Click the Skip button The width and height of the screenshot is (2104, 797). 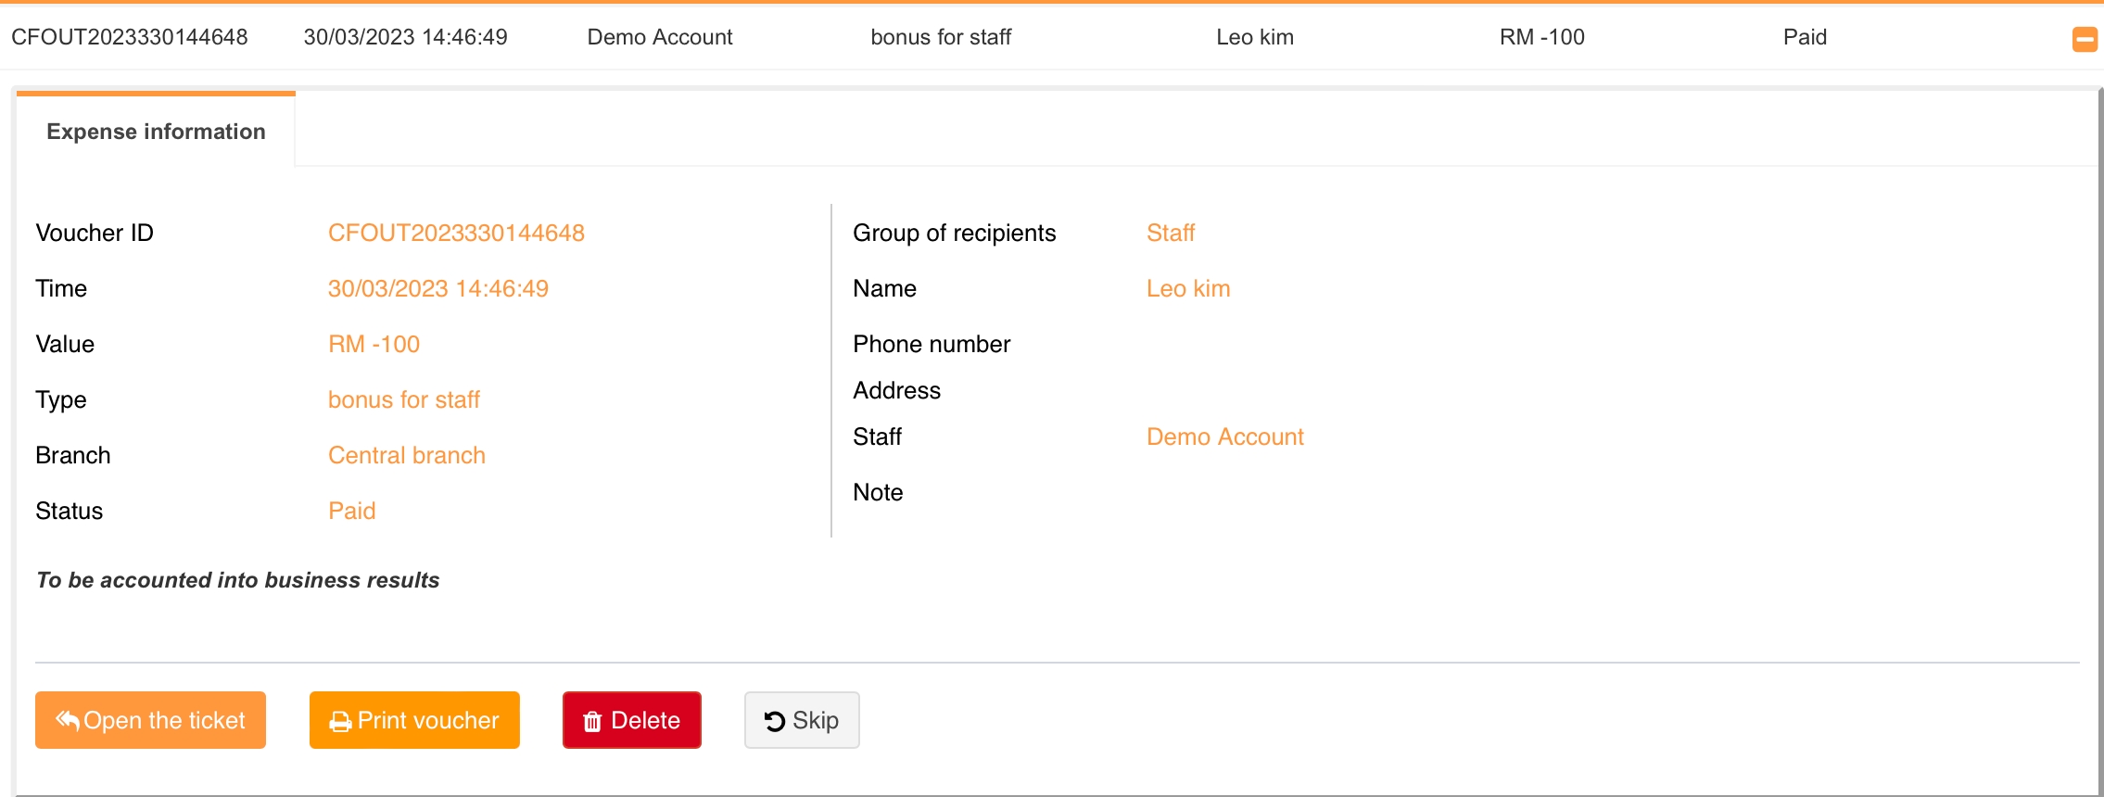click(801, 720)
